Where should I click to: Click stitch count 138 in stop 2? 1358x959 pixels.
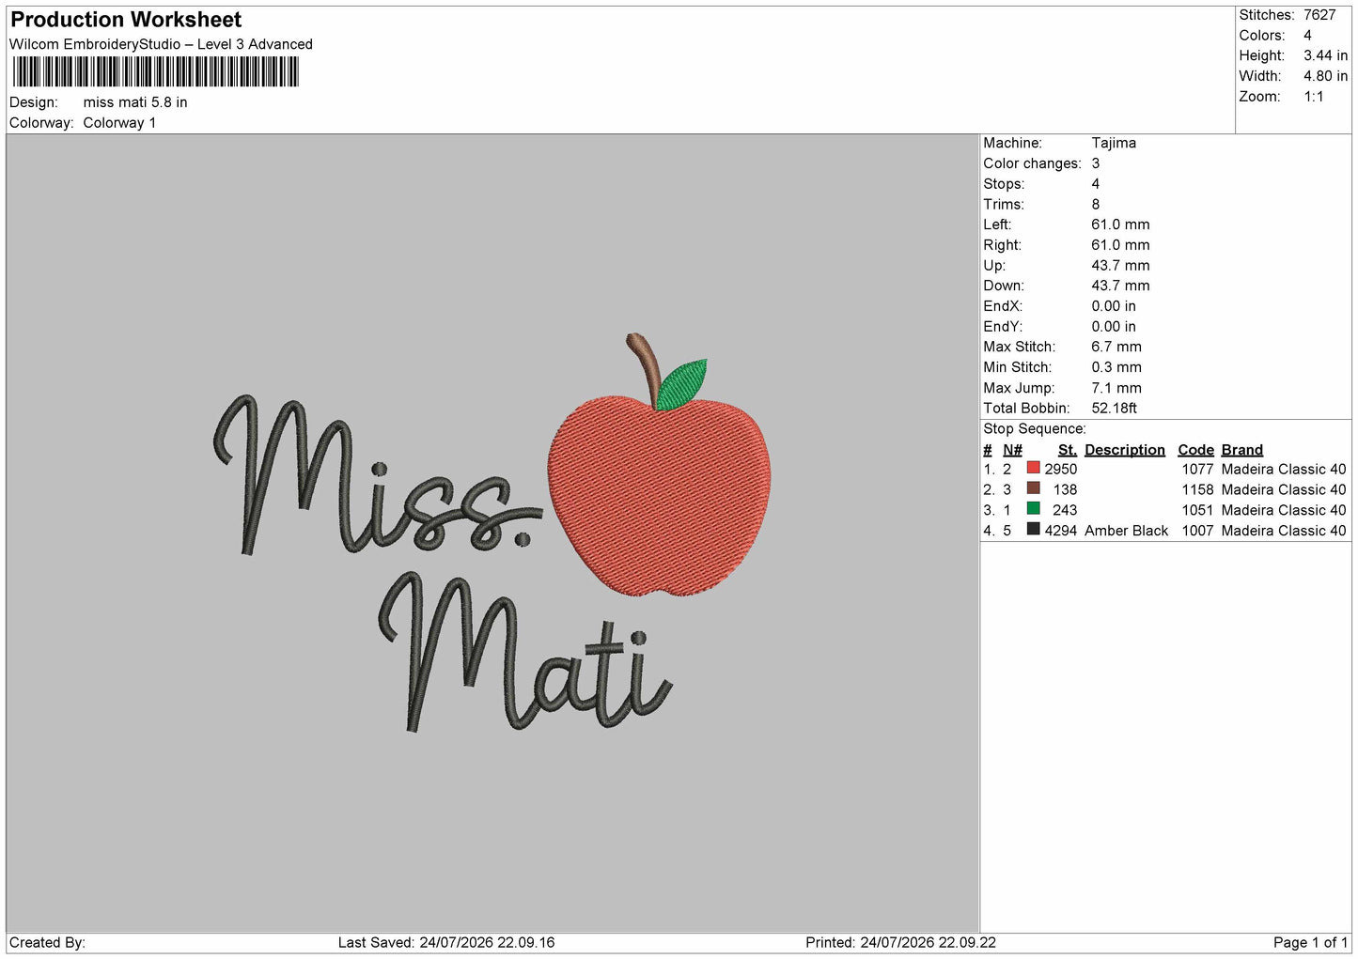pyautogui.click(x=1066, y=490)
